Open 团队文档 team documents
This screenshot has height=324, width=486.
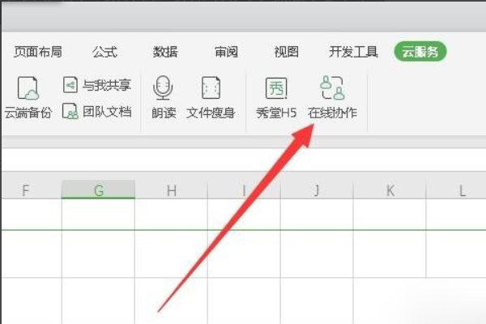tap(97, 111)
